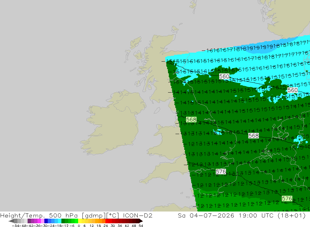
Task: Click the yellow legend swatch above 0
Action: [80, 221]
